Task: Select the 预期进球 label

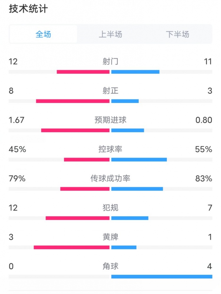Action: (111, 120)
